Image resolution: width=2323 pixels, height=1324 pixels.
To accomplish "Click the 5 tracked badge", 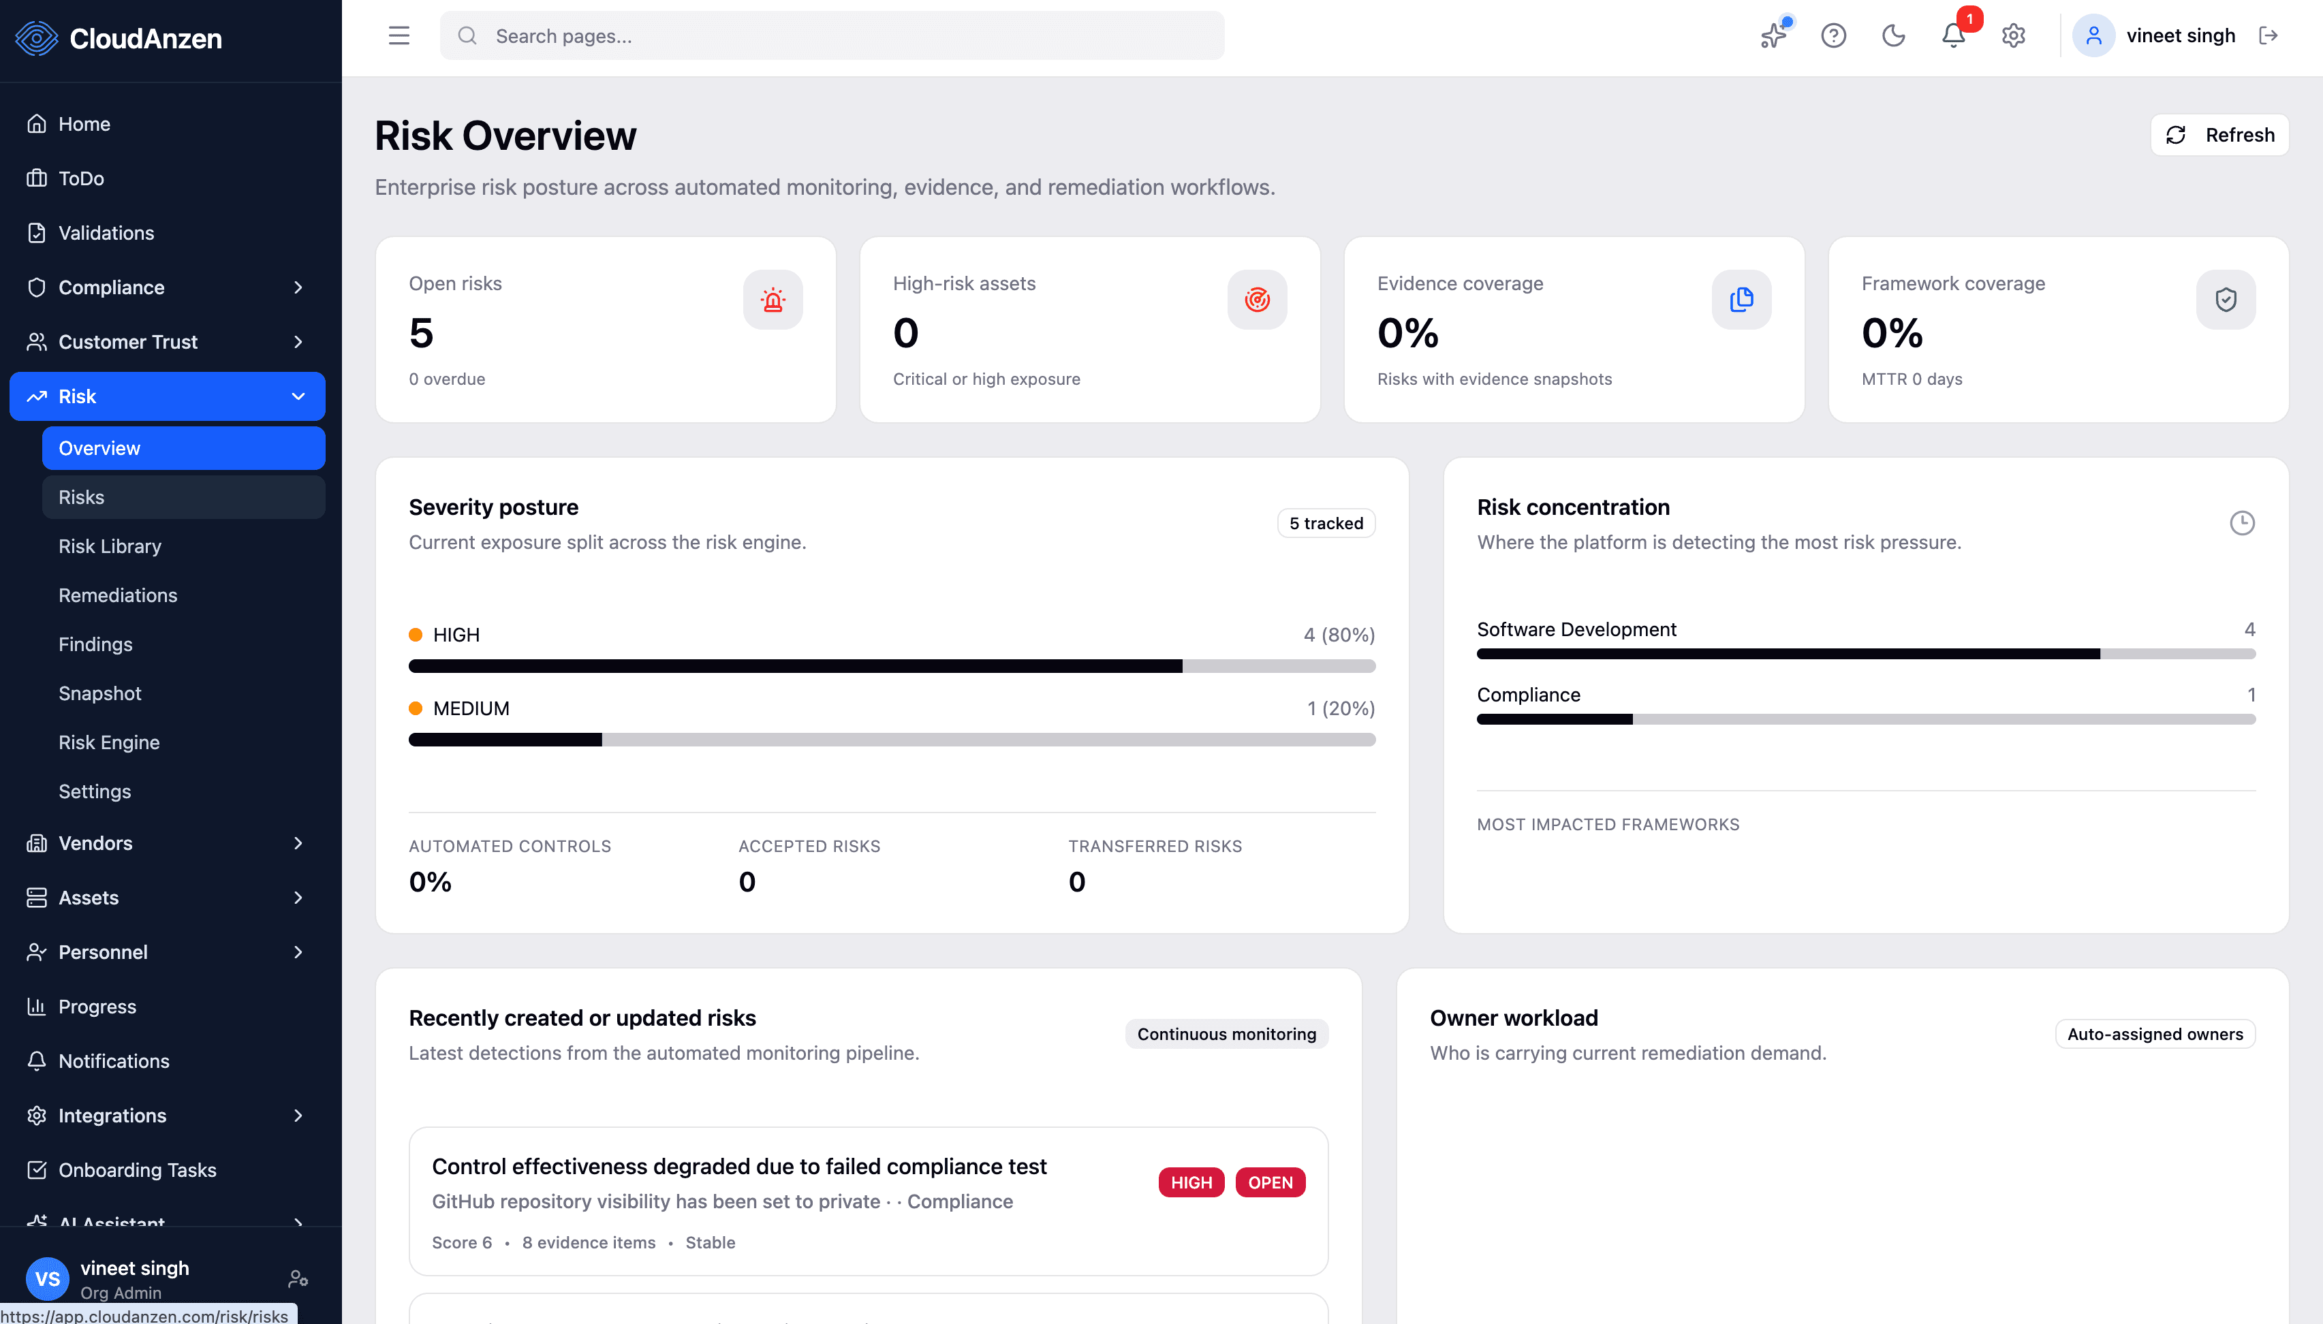I will [x=1326, y=523].
